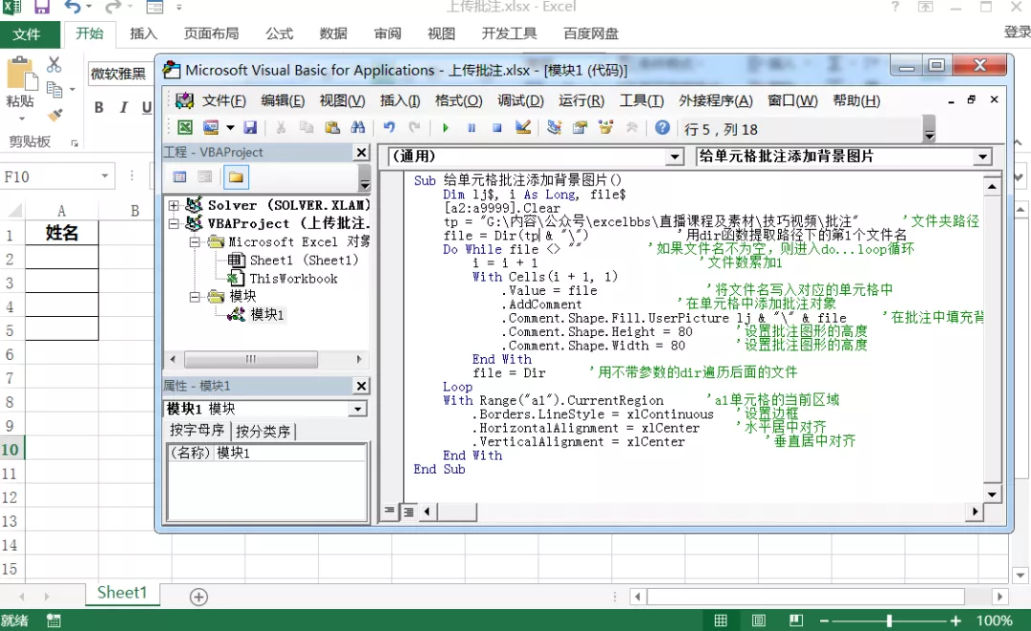Open the 调试(D) menu
This screenshot has height=631, width=1031.
(521, 100)
